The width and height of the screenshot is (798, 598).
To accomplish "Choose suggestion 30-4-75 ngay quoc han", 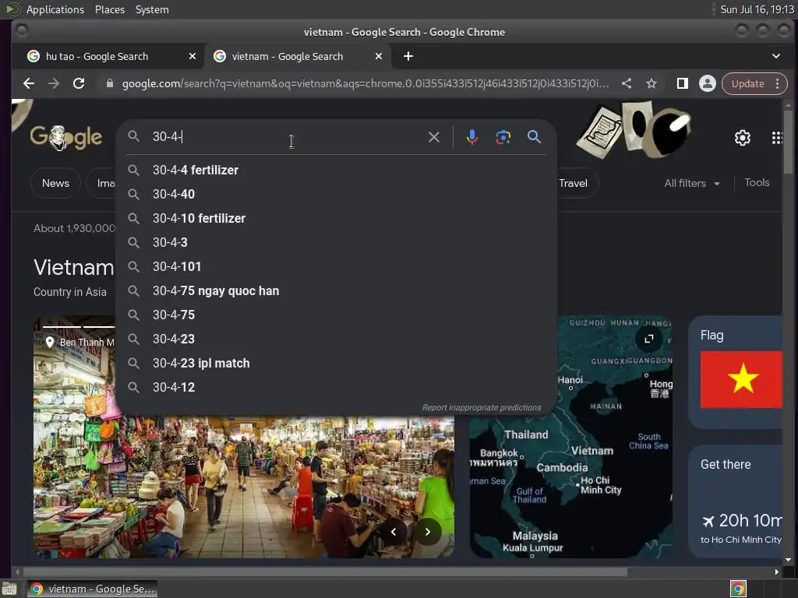I will tap(336, 291).
